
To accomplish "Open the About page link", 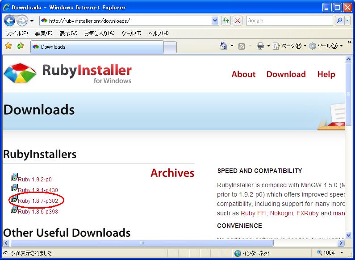I will (243, 74).
